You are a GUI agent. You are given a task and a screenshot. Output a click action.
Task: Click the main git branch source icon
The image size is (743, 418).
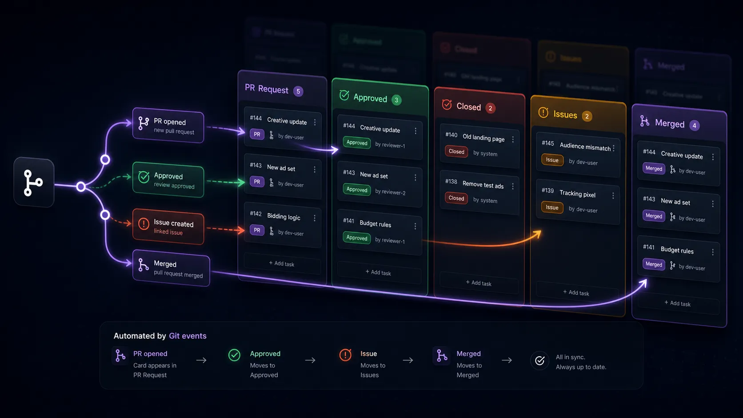pyautogui.click(x=33, y=183)
